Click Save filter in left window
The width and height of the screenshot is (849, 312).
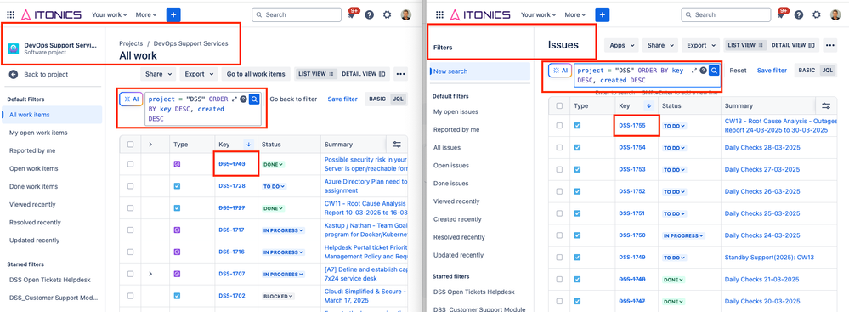(342, 99)
